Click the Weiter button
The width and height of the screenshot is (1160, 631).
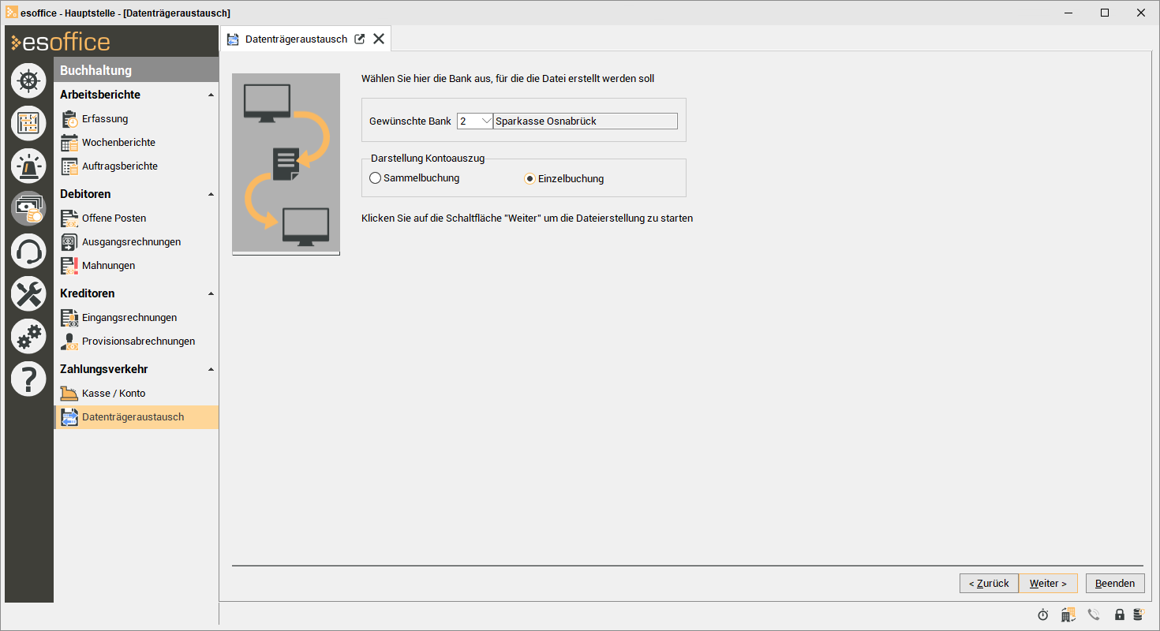(x=1048, y=584)
